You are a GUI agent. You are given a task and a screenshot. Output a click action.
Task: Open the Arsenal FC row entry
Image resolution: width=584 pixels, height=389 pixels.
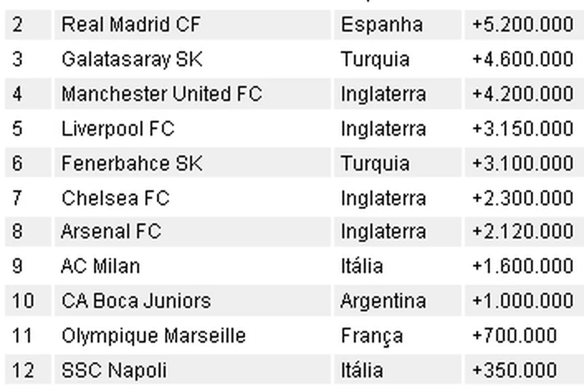[x=111, y=232]
